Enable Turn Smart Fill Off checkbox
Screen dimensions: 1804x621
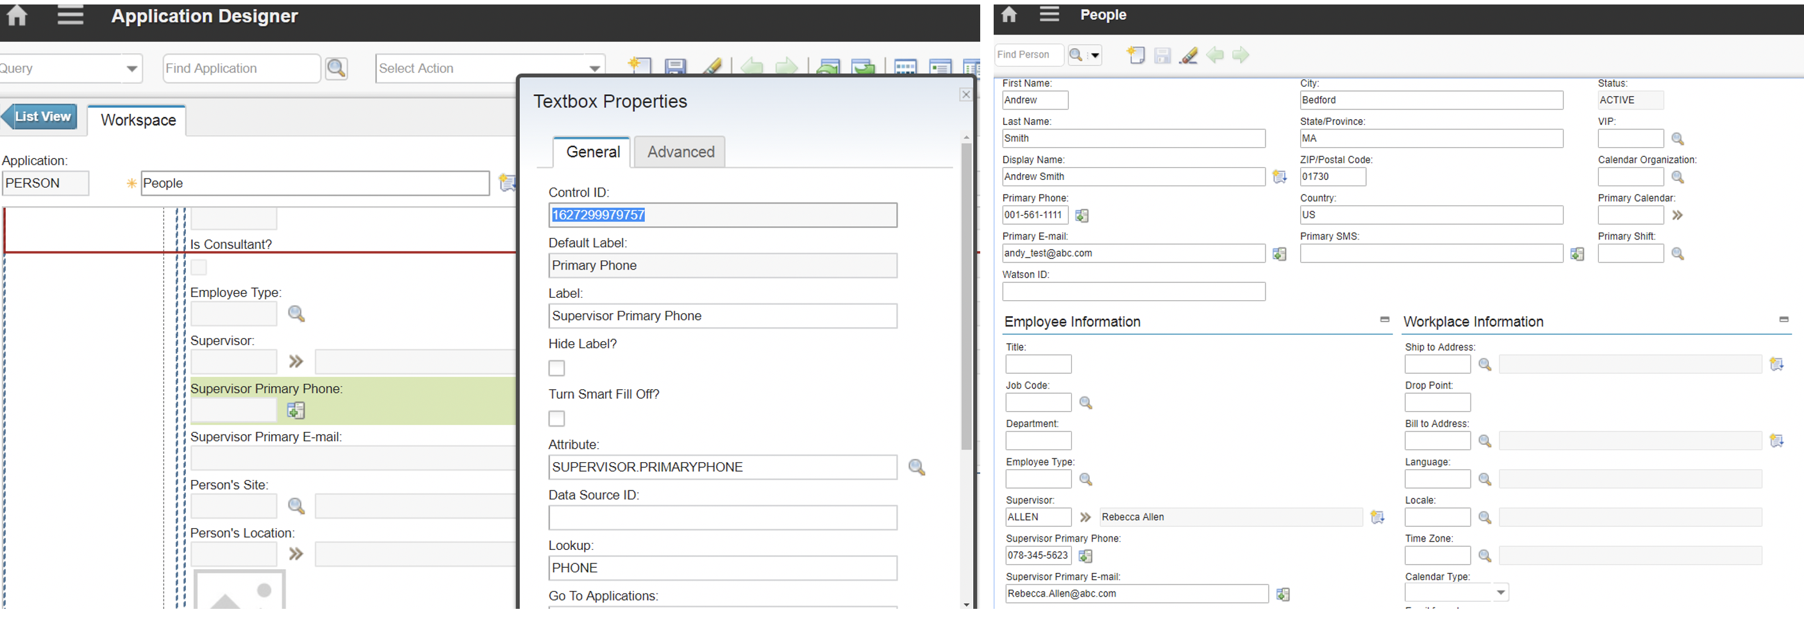(x=556, y=418)
